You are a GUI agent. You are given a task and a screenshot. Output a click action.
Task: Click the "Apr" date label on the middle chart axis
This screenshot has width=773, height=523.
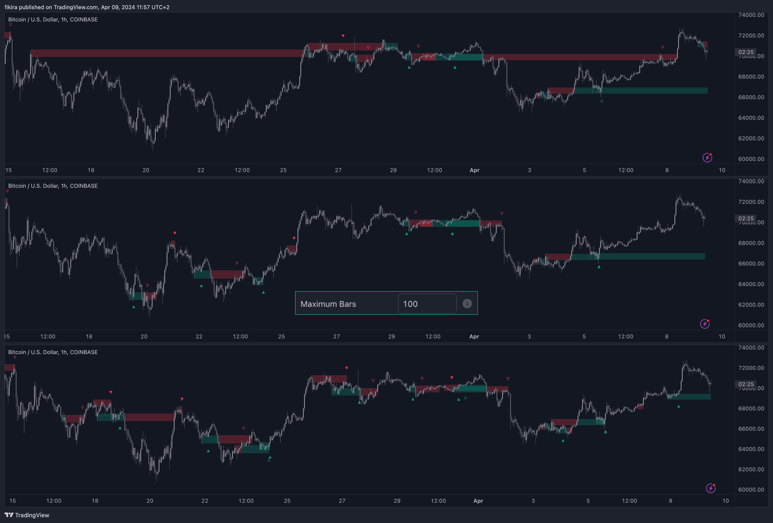click(x=474, y=336)
